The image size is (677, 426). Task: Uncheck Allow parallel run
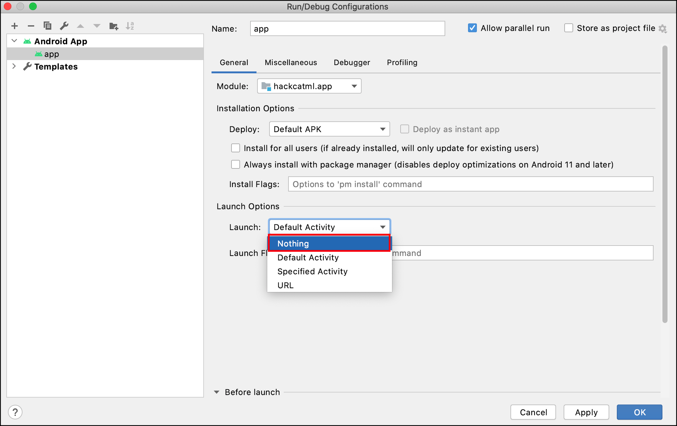[x=472, y=28]
